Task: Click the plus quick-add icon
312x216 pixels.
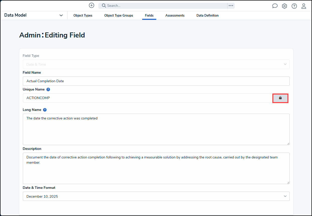Action: click(x=92, y=6)
